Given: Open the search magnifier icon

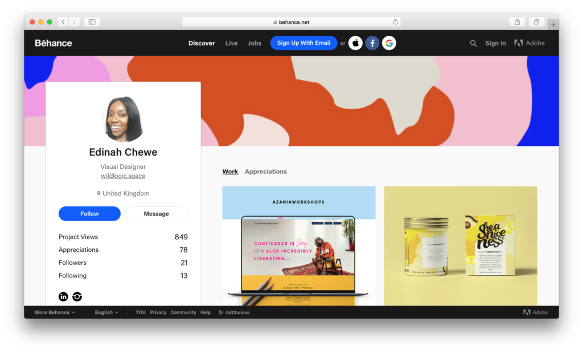Looking at the screenshot, I should click(x=473, y=43).
